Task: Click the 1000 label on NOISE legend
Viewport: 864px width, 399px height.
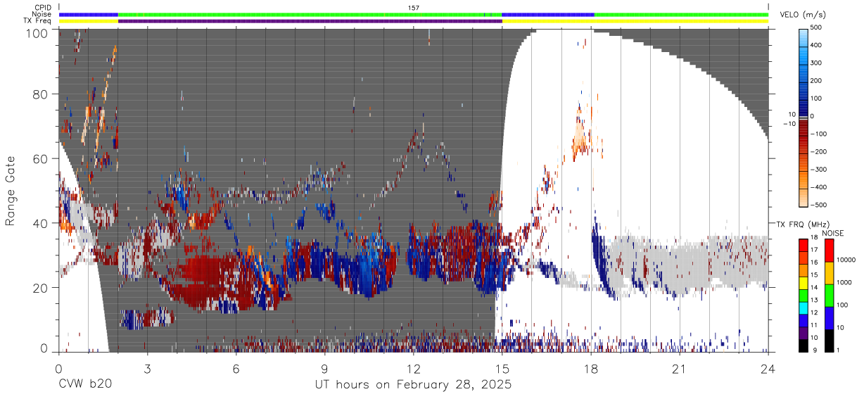Action: pos(844,284)
